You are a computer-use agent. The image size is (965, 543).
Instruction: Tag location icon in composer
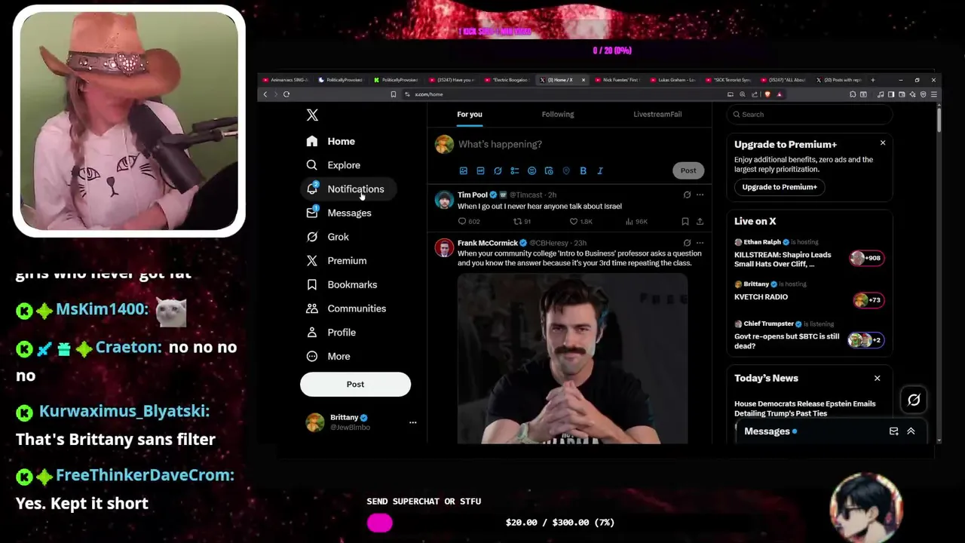(566, 171)
